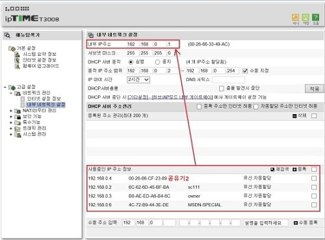Expand the NAT/라우터 관리 node
This screenshot has height=240, width=325.
point(11,111)
